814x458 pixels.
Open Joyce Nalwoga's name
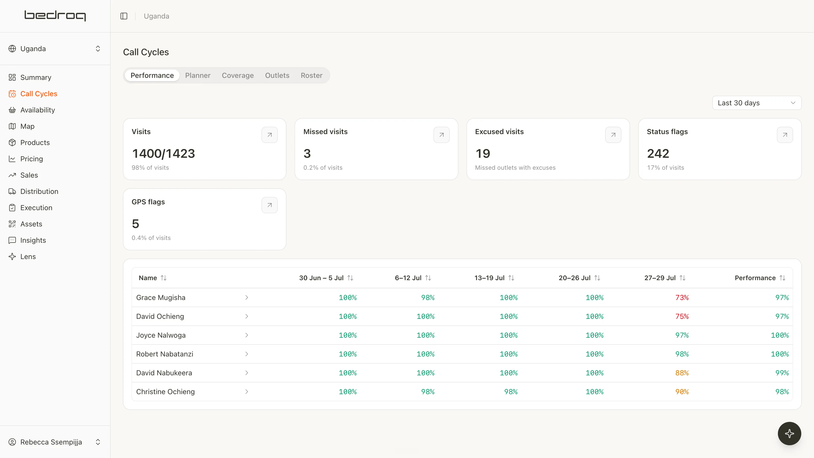coord(161,335)
